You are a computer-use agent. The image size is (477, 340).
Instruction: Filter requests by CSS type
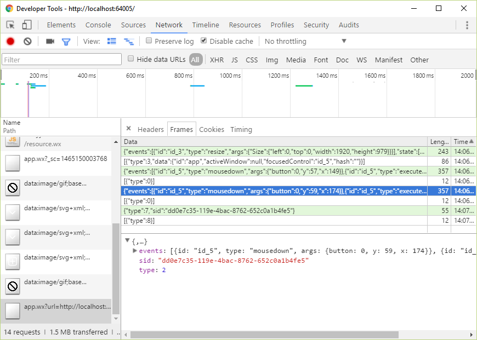(x=252, y=60)
